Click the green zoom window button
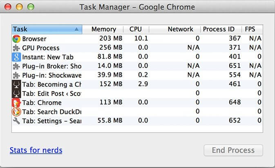The height and width of the screenshot is (168, 275). (30, 7)
